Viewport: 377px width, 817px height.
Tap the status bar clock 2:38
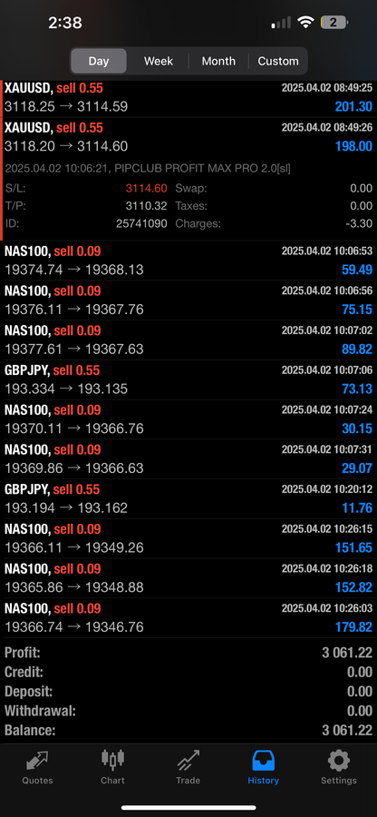(x=65, y=23)
